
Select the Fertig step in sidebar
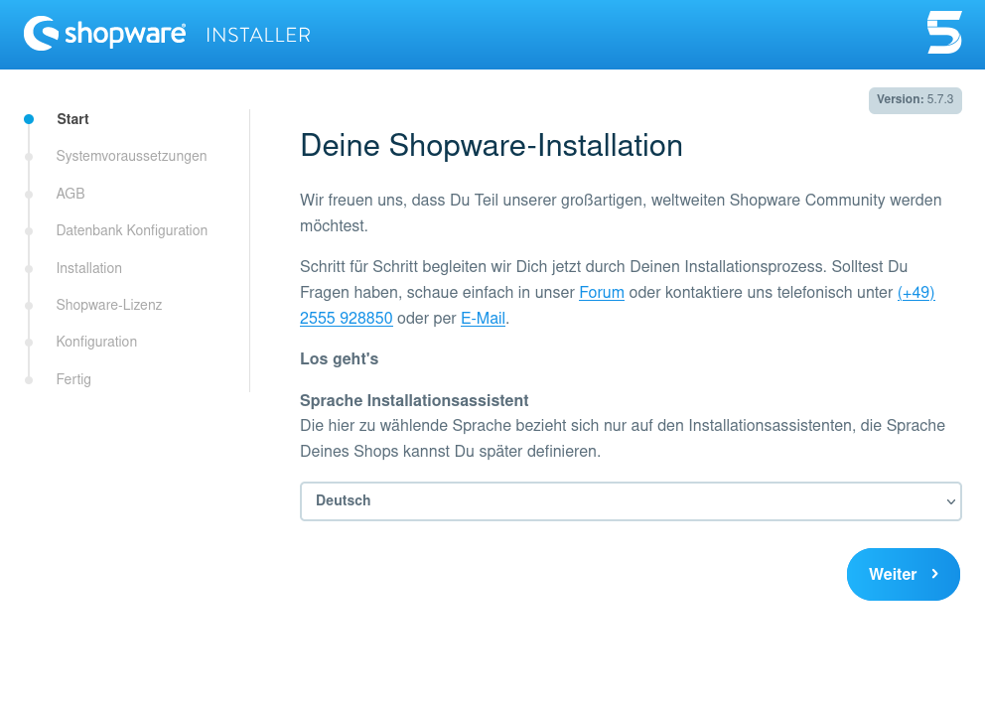73,379
